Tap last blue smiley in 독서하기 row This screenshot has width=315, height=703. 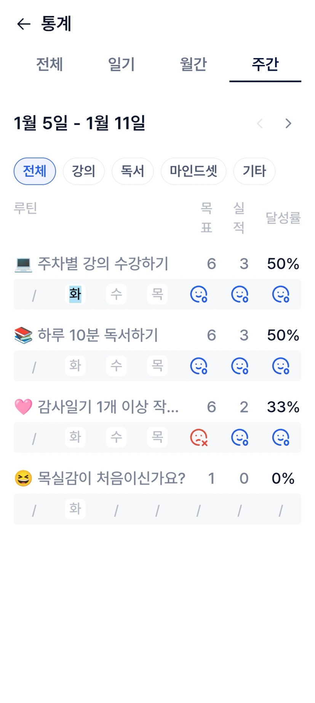point(281,366)
